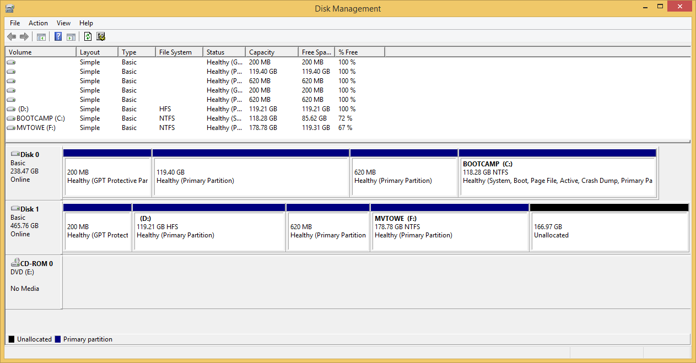Click the Back arrow toolbar icon
The image size is (696, 363).
[x=12, y=37]
